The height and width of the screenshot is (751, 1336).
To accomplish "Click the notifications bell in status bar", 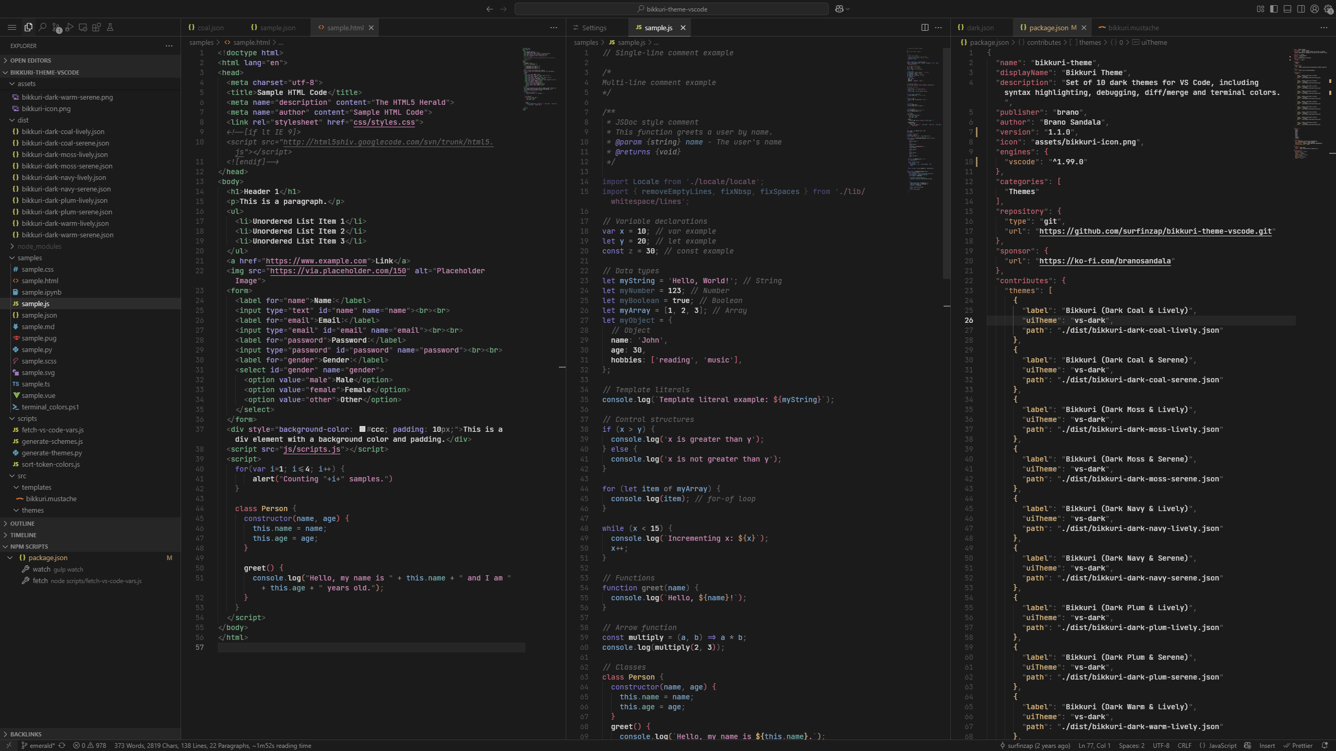I will 1325,745.
